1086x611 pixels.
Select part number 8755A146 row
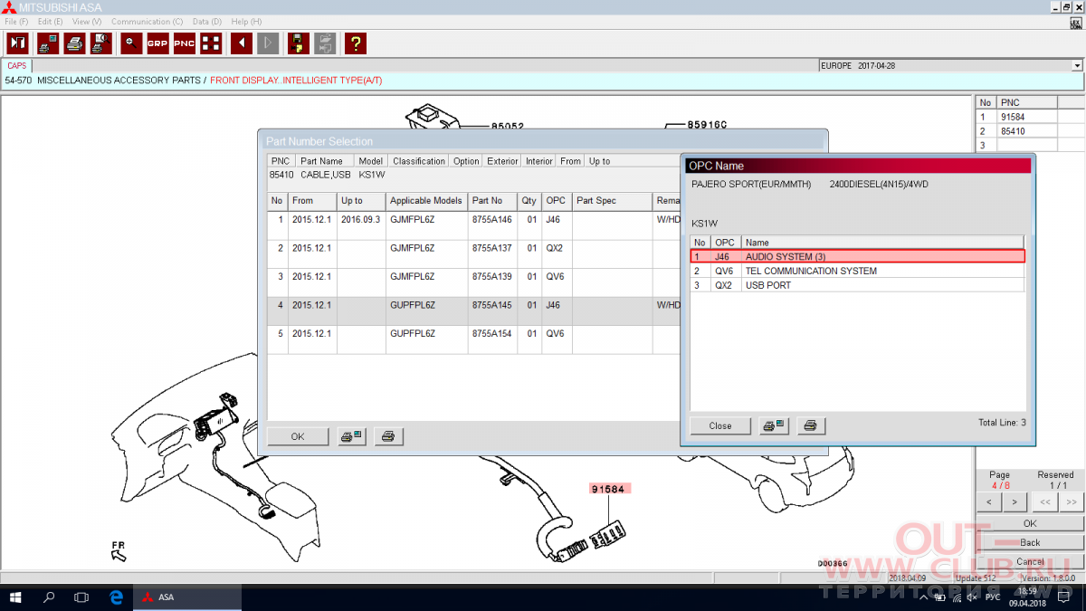(473, 225)
